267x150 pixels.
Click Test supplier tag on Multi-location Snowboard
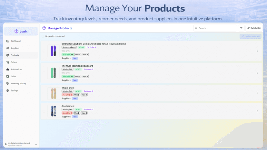pos(75,80)
